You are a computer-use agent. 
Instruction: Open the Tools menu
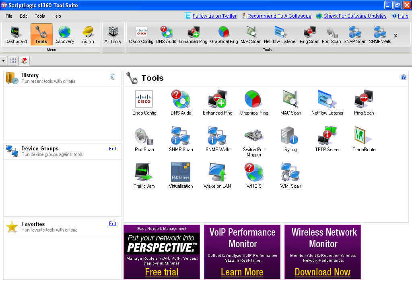(x=39, y=16)
